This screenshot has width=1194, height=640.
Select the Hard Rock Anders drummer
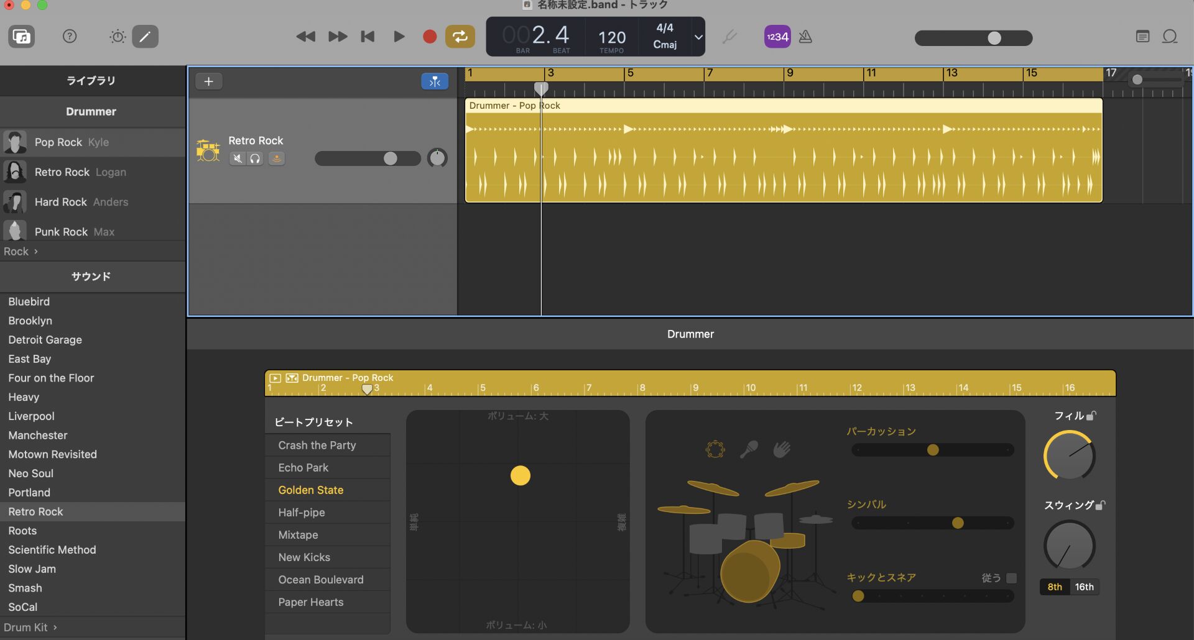(81, 202)
